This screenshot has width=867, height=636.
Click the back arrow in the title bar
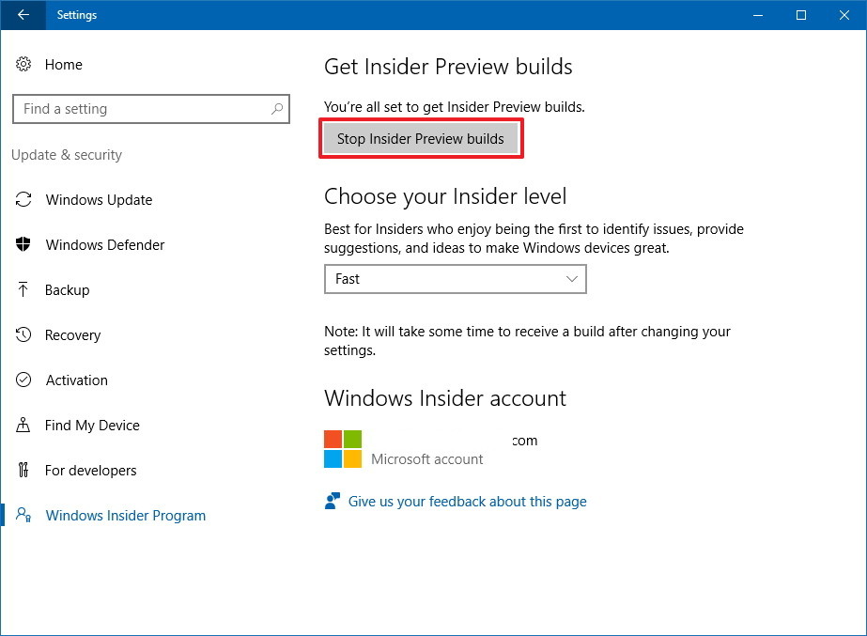point(22,15)
